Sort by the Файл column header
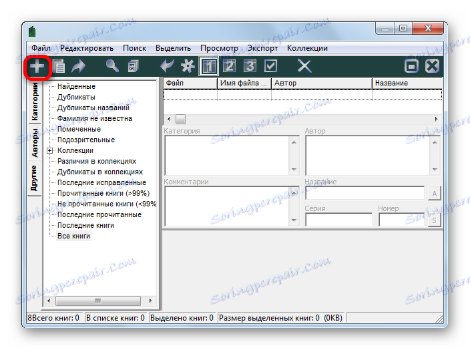Viewport: 470px width, 350px height. [x=190, y=83]
